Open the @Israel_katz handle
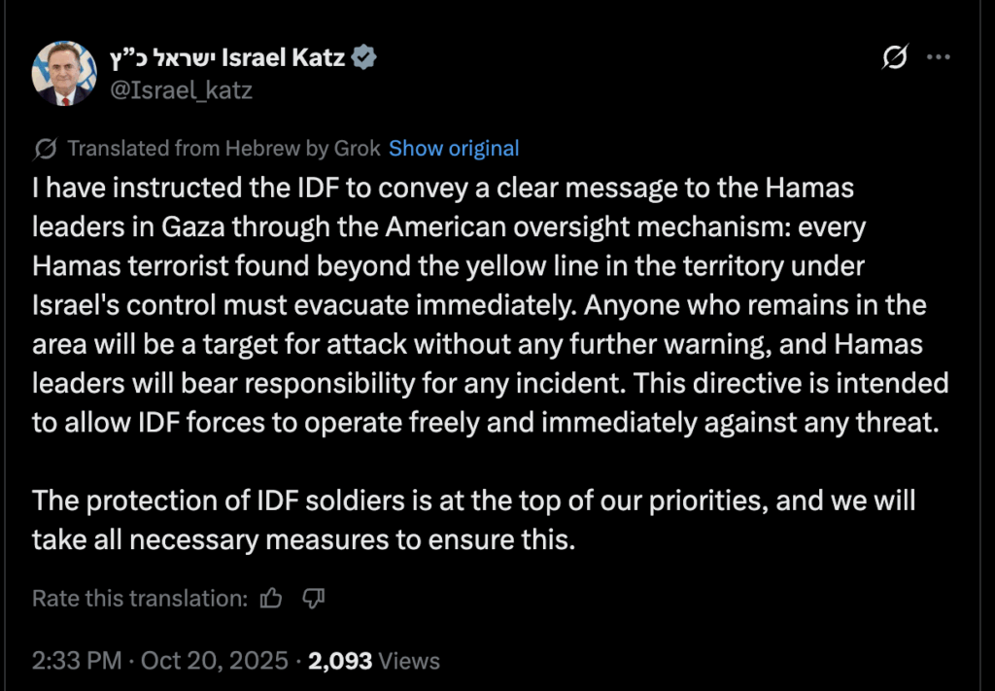 183,90
